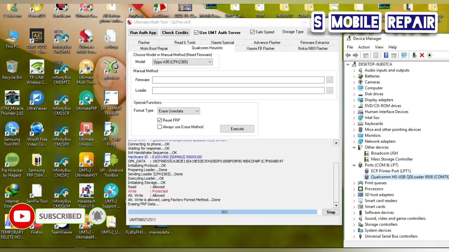Screen dimensions: 449x252
Task: Click the Check Credits button
Action: tap(175, 33)
